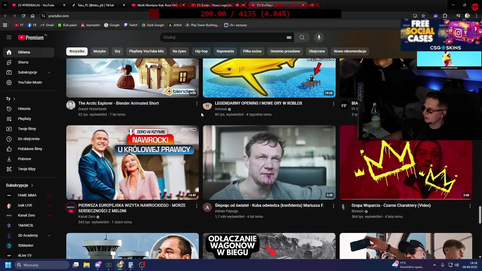482x271 pixels.
Task: Open the Odłączanie wagonów w biegu thumbnail
Action: [269, 246]
